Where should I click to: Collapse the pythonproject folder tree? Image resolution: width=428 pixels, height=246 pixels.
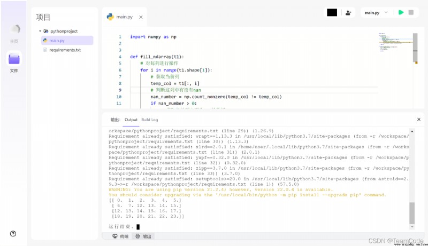pyautogui.click(x=40, y=31)
